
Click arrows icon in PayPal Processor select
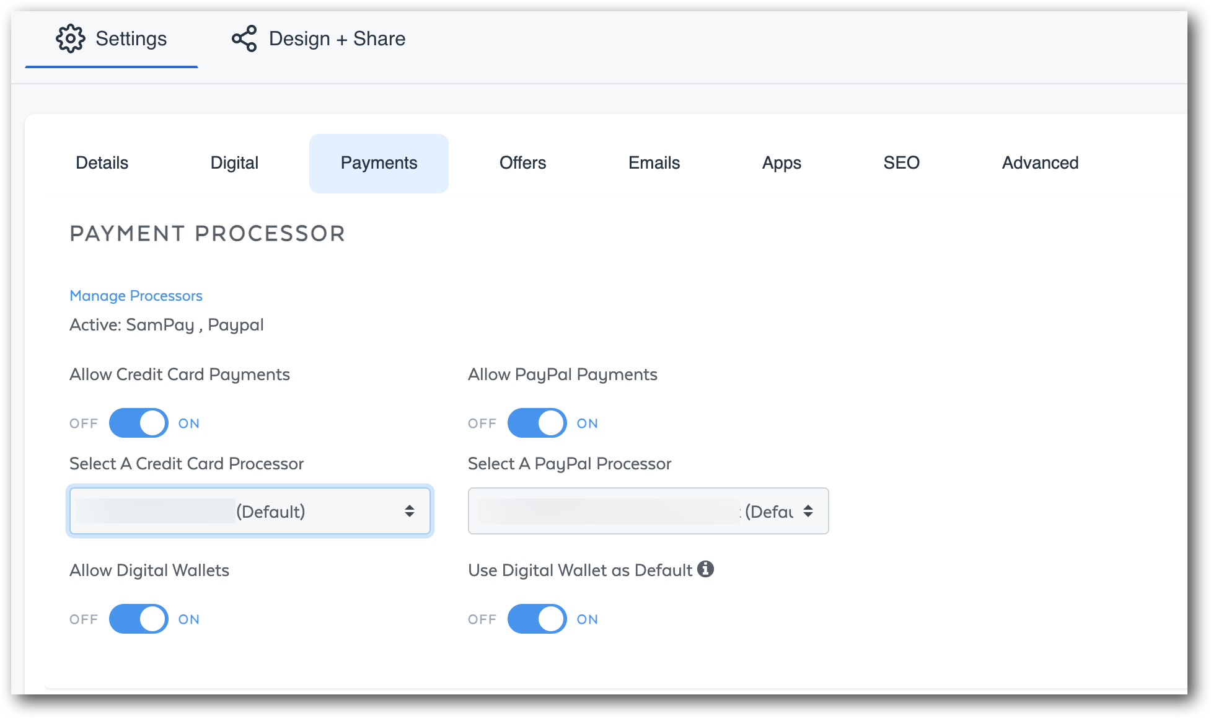click(x=808, y=511)
